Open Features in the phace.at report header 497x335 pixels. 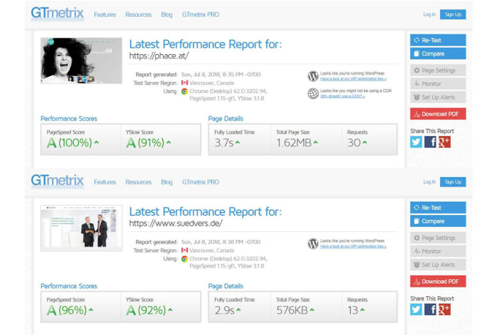point(105,15)
